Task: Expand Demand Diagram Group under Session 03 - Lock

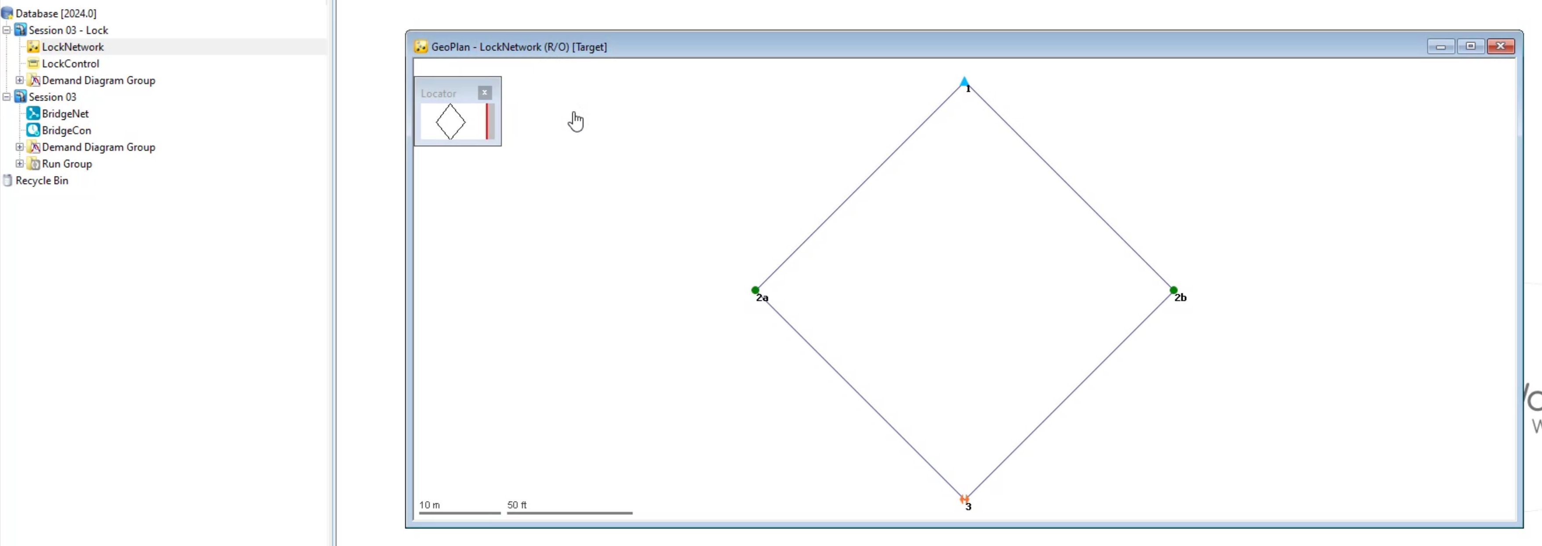Action: pyautogui.click(x=20, y=80)
